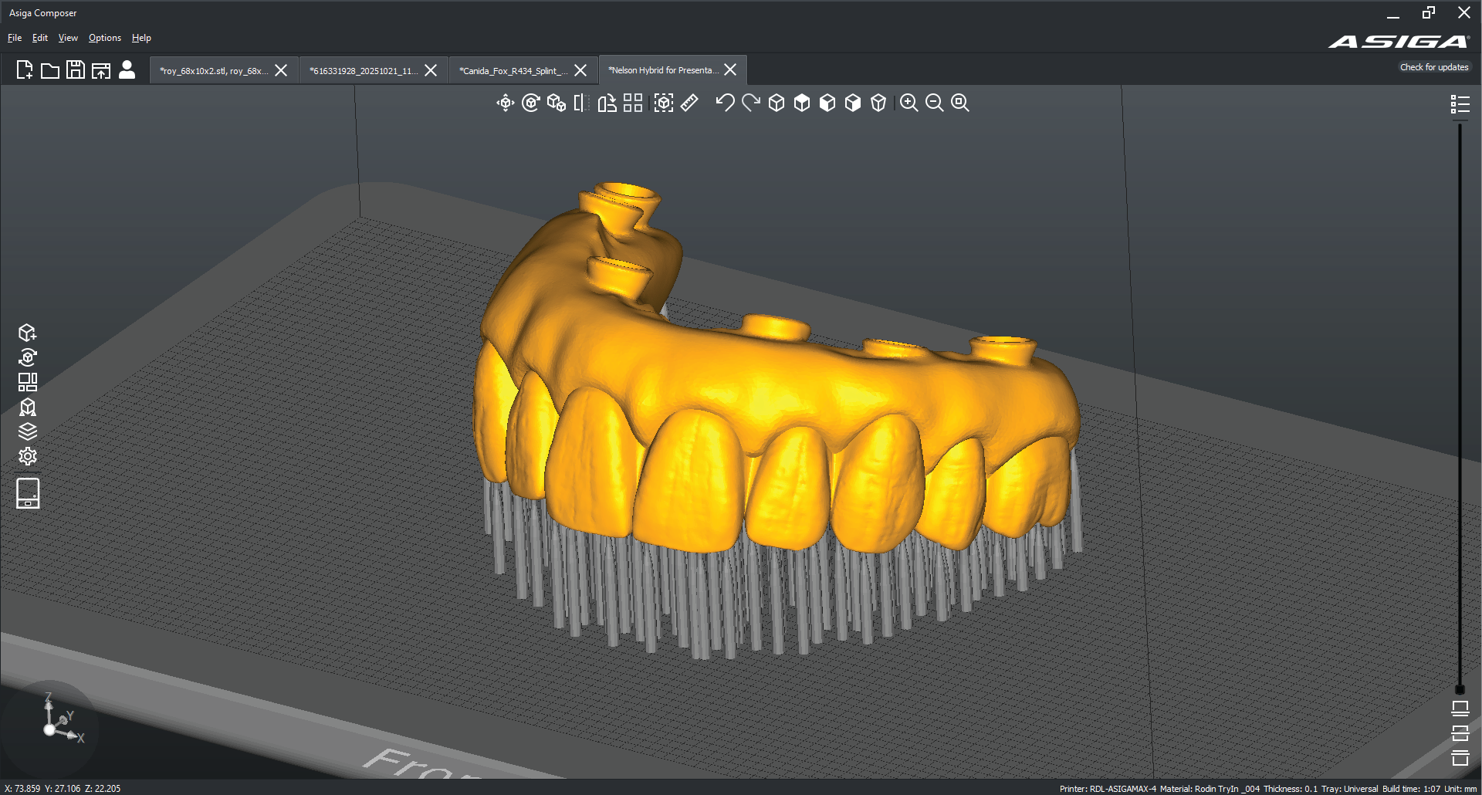Screen dimensions: 1482x795
Task: Click the Zoom out magnifier
Action: [x=935, y=103]
